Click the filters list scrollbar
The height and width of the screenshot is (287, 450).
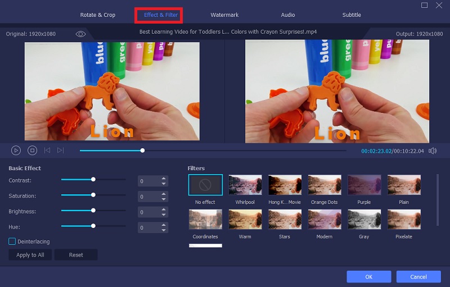(x=438, y=199)
